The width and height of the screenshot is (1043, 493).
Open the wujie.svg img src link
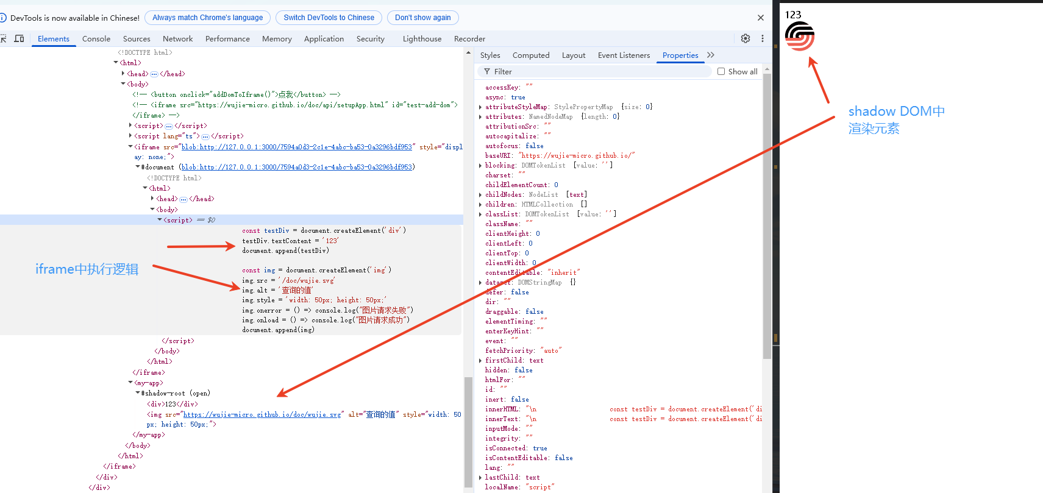click(x=262, y=414)
